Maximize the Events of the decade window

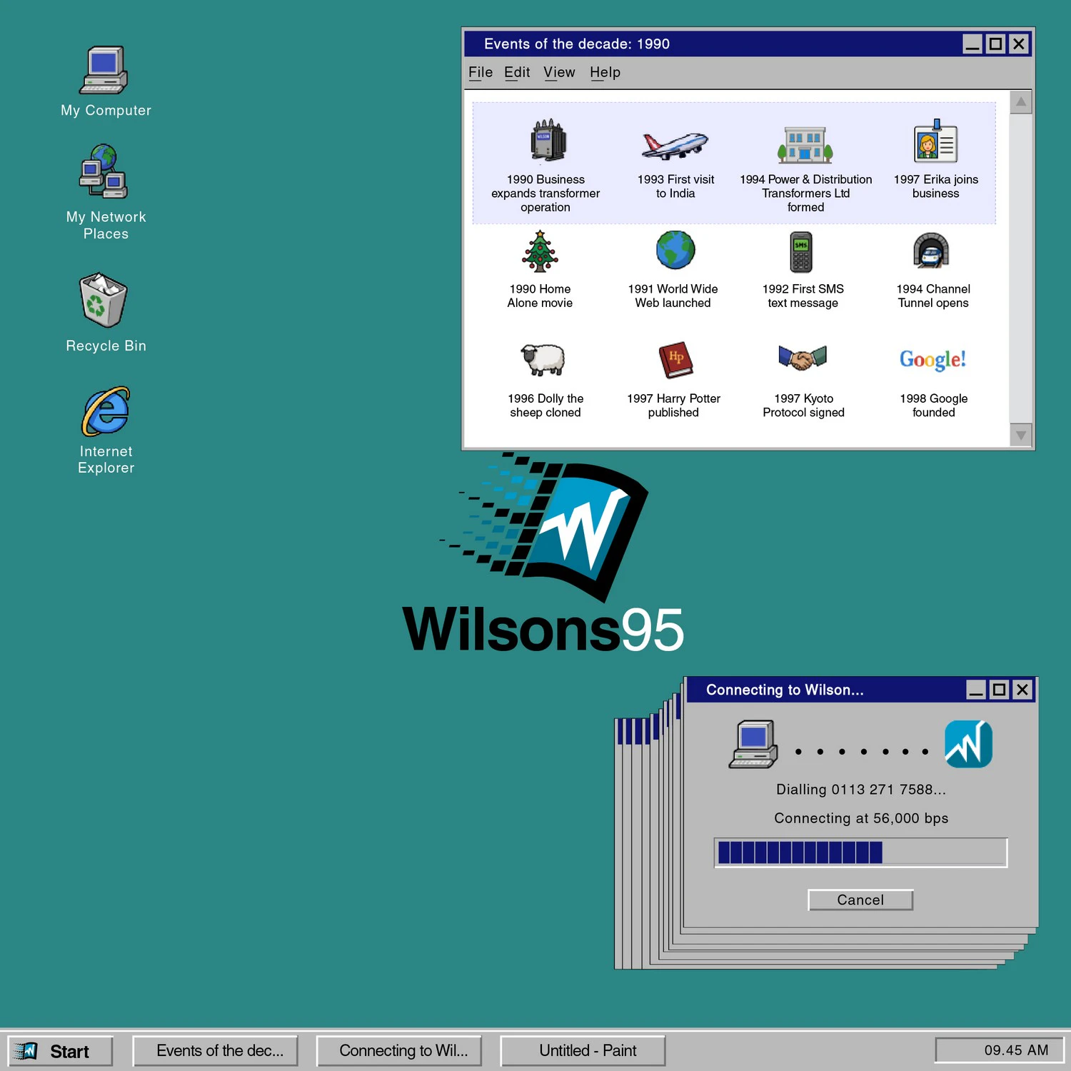(x=995, y=44)
